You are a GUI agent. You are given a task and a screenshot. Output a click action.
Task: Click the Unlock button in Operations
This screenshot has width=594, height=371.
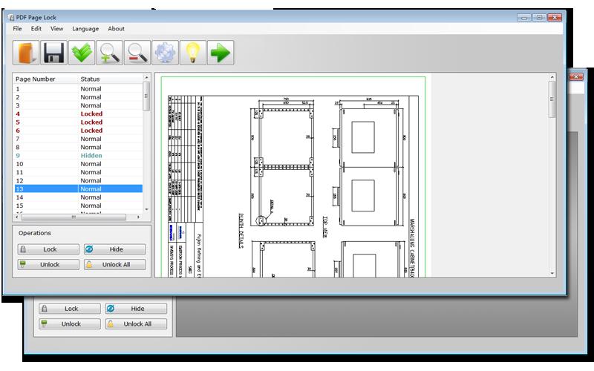48,265
